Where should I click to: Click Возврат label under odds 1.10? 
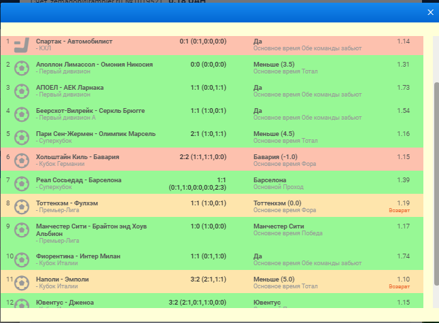pyautogui.click(x=399, y=286)
